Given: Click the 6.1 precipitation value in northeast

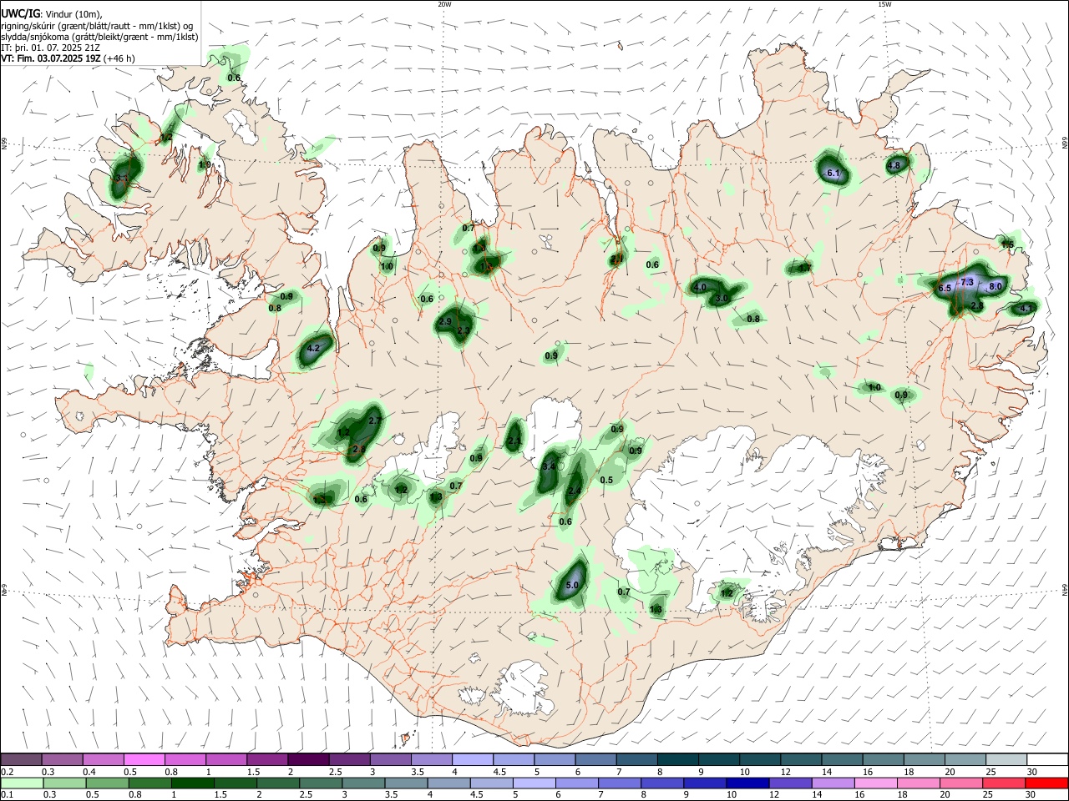Looking at the screenshot, I should pyautogui.click(x=833, y=174).
